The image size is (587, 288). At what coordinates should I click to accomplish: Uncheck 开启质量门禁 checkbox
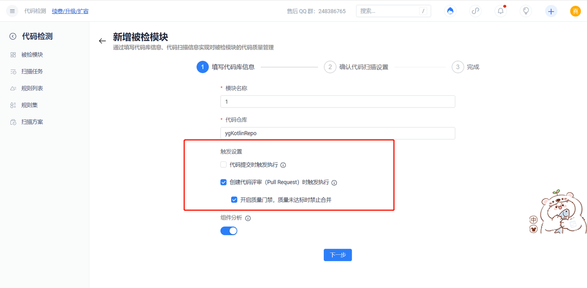[x=234, y=199]
